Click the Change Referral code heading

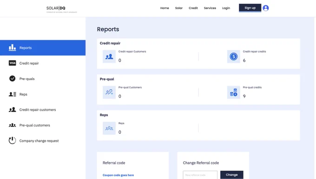(x=201, y=163)
